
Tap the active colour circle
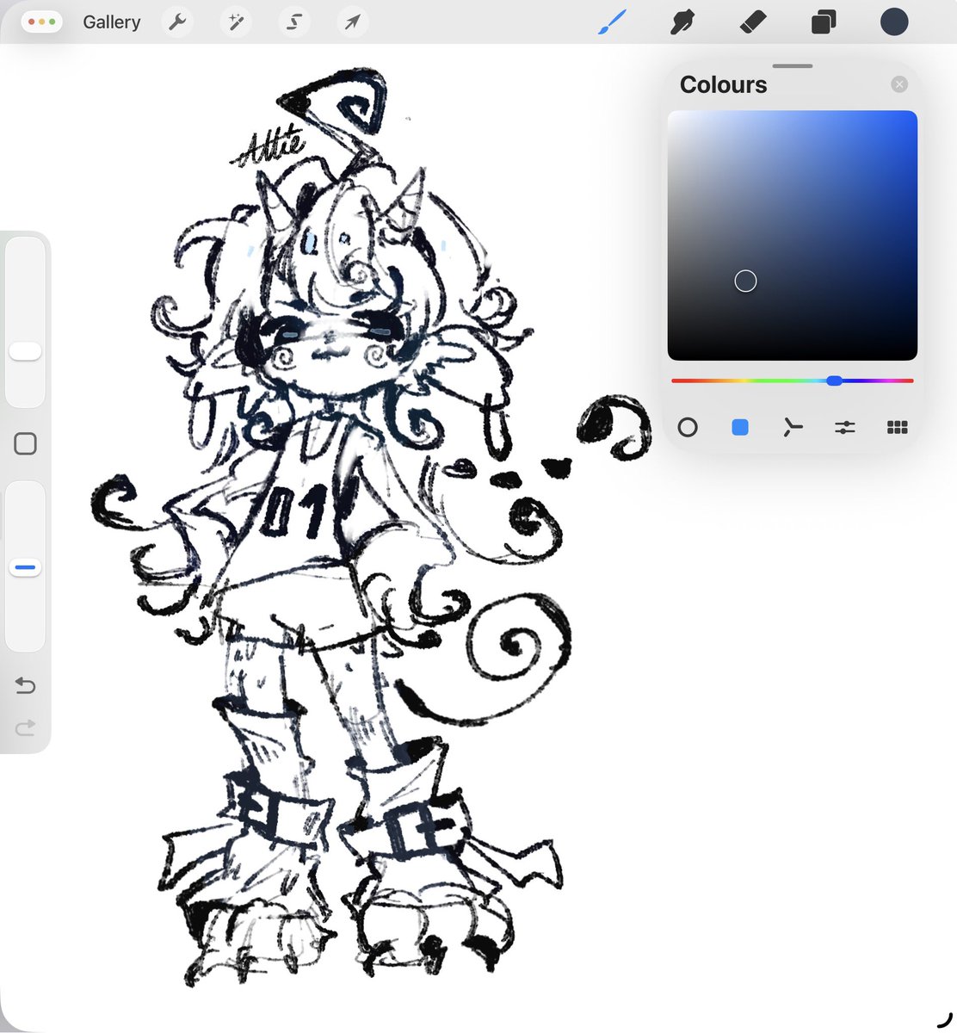pyautogui.click(x=894, y=22)
